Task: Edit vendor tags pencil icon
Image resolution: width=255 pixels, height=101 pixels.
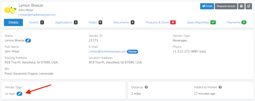Action: [19, 94]
